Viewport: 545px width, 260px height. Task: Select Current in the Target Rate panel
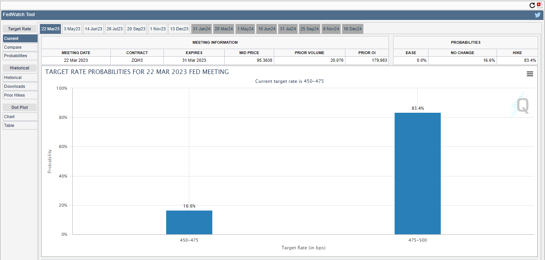[20, 38]
